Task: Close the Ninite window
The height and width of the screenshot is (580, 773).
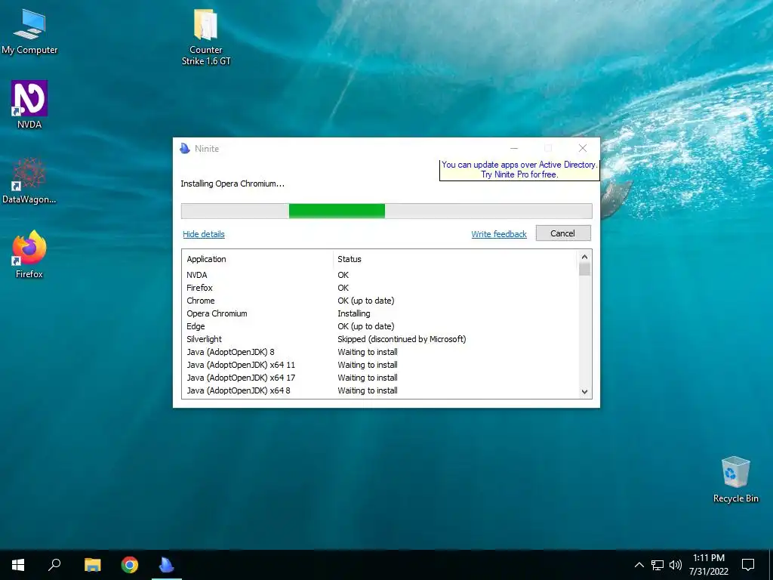Action: coord(583,148)
